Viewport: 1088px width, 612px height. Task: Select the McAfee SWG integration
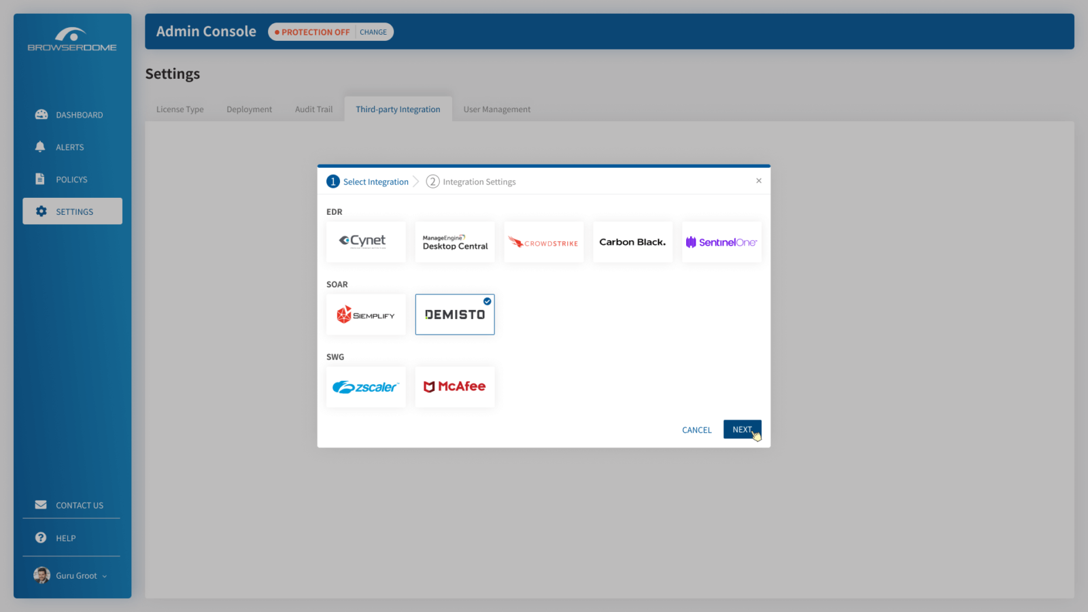point(455,387)
